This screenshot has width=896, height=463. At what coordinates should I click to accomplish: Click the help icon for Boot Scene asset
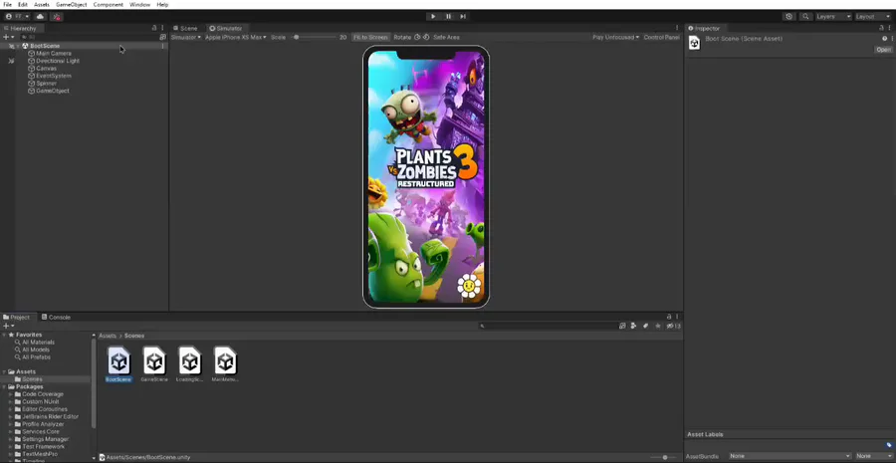tap(885, 39)
